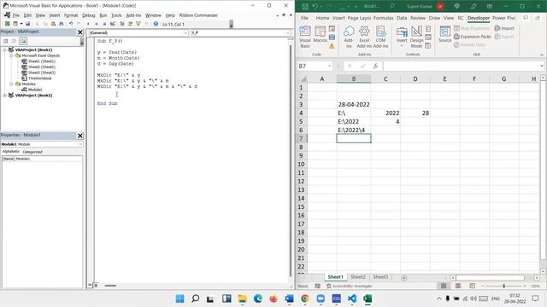Screen dimensions: 547x307
Task: Click the Find binoculars icon in VBA toolbar
Action: (x=62, y=24)
